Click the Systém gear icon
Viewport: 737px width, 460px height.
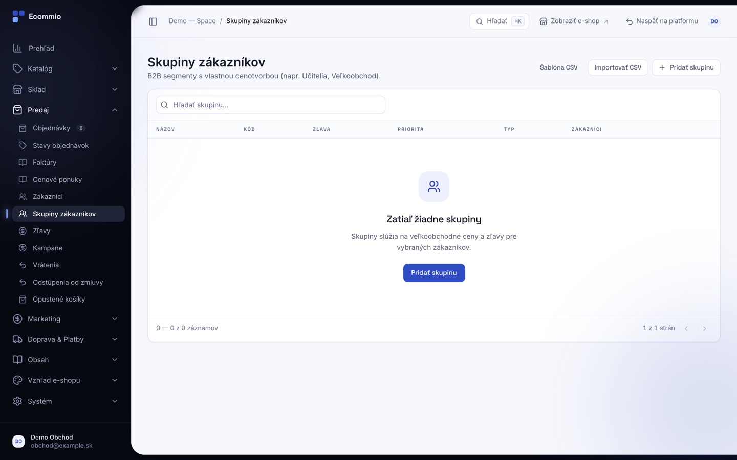(x=17, y=401)
